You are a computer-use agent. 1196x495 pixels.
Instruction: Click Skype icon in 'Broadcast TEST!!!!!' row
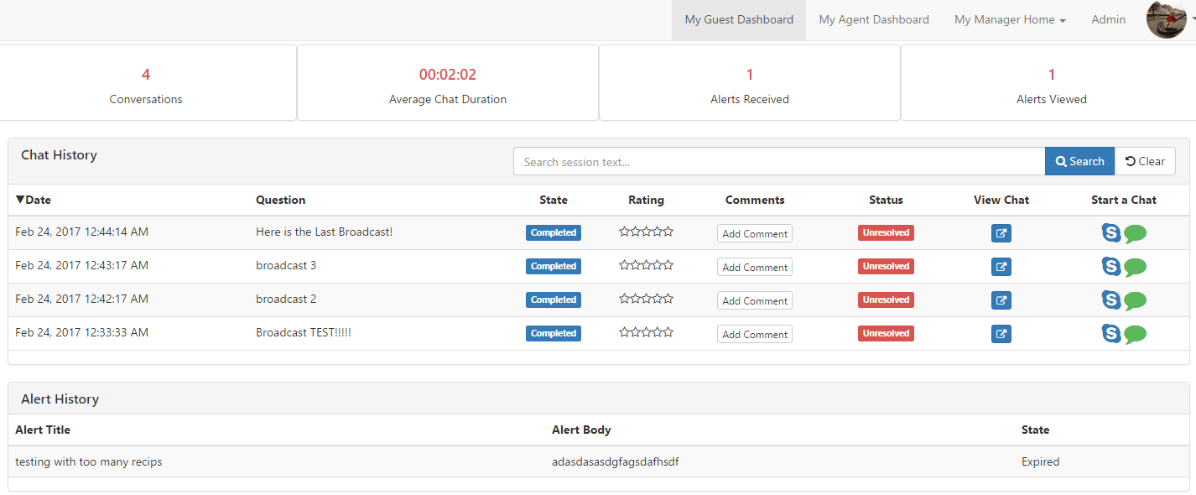click(x=1111, y=334)
